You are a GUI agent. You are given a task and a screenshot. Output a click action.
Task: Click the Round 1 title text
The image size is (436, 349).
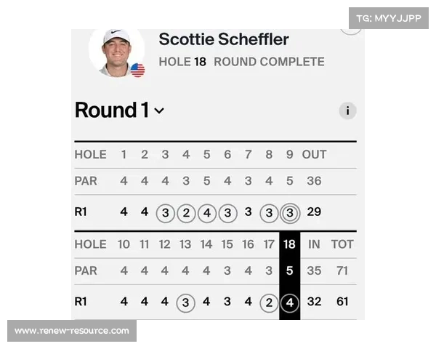pos(112,111)
